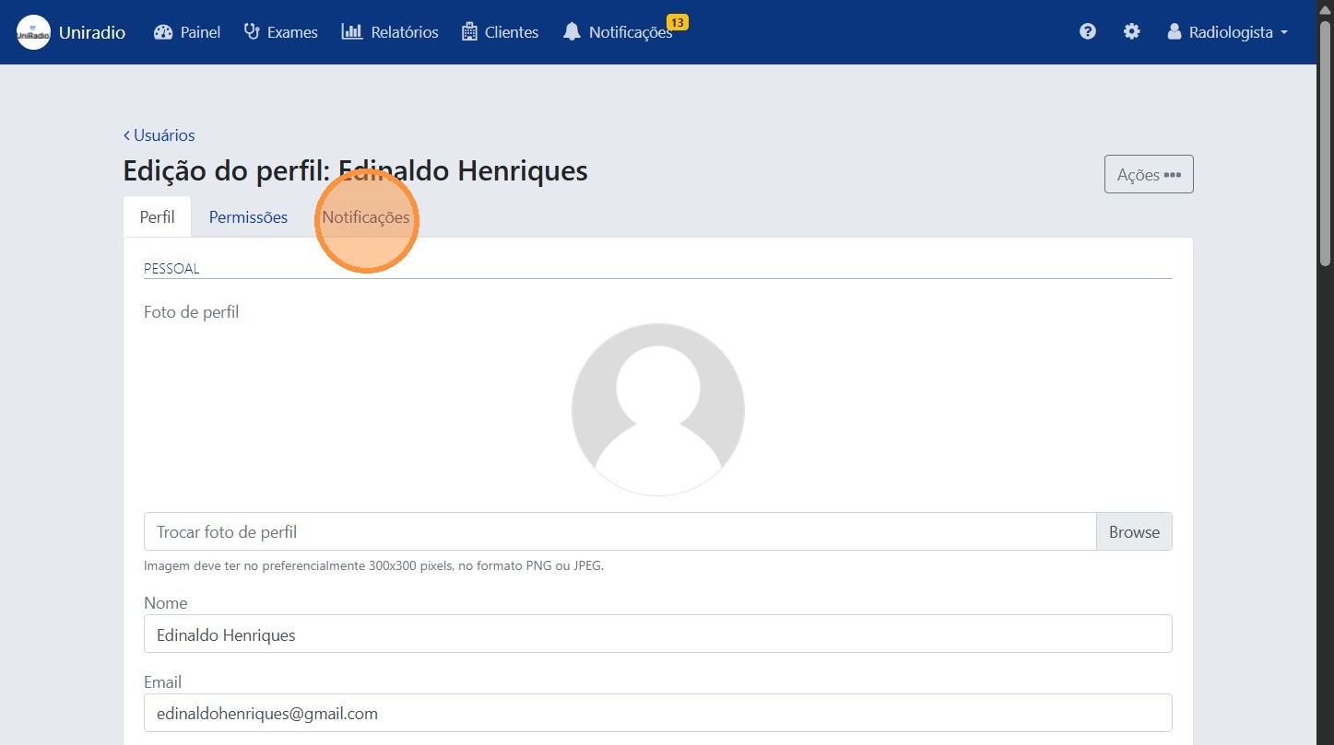Image resolution: width=1334 pixels, height=745 pixels.
Task: Open notifications via the bell icon
Action: (572, 31)
